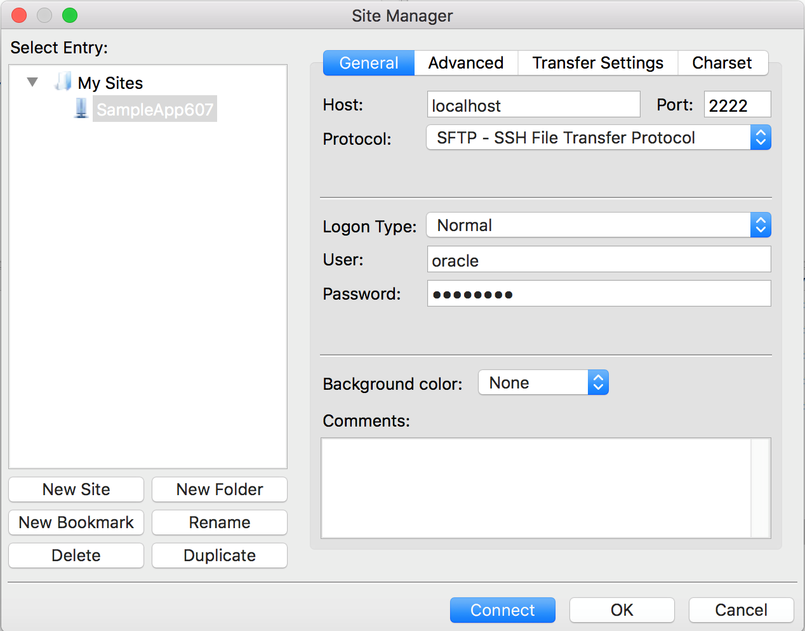This screenshot has height=631, width=805.
Task: Click the Logon Type label
Action: coord(369,227)
